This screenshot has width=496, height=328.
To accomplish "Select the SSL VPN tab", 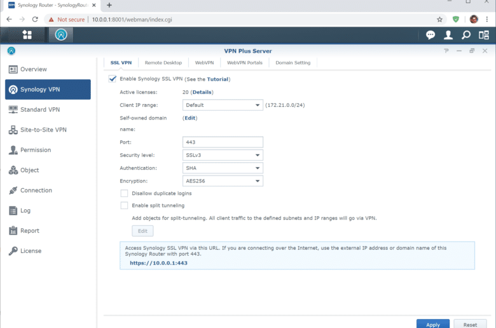I will click(x=121, y=63).
